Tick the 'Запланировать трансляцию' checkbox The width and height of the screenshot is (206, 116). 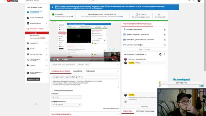click(52, 91)
